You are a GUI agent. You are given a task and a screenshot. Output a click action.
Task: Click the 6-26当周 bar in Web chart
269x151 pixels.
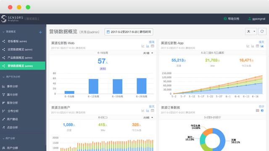coord(142,86)
